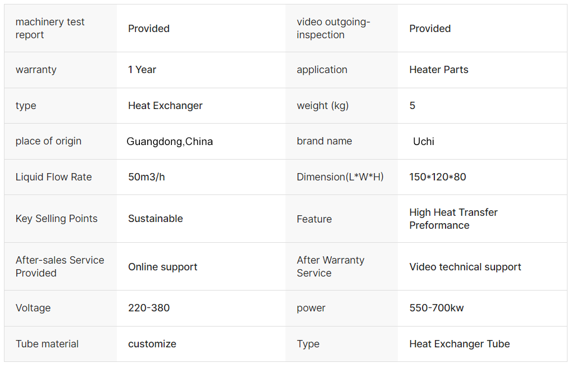Click the "After-sales Service Provided" label

60,266
